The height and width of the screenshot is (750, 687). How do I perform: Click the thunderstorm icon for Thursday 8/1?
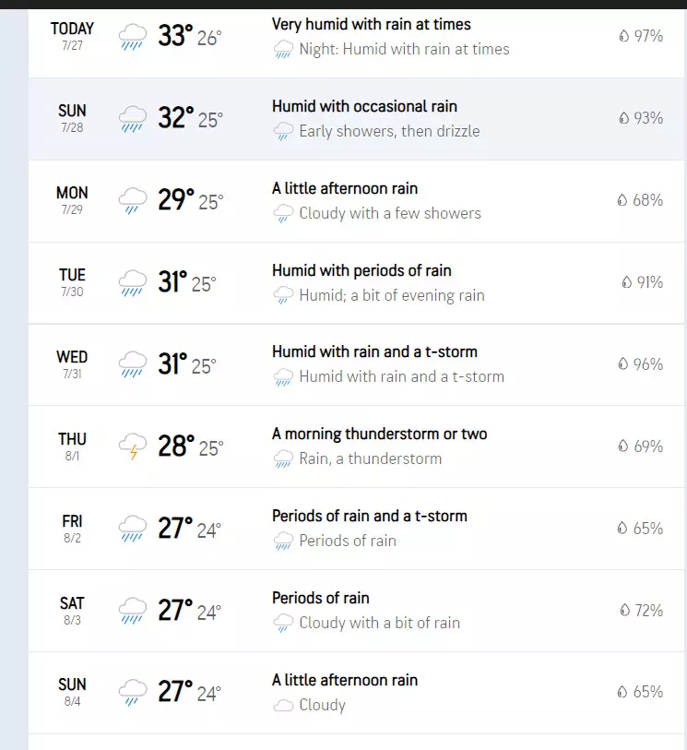click(x=133, y=446)
